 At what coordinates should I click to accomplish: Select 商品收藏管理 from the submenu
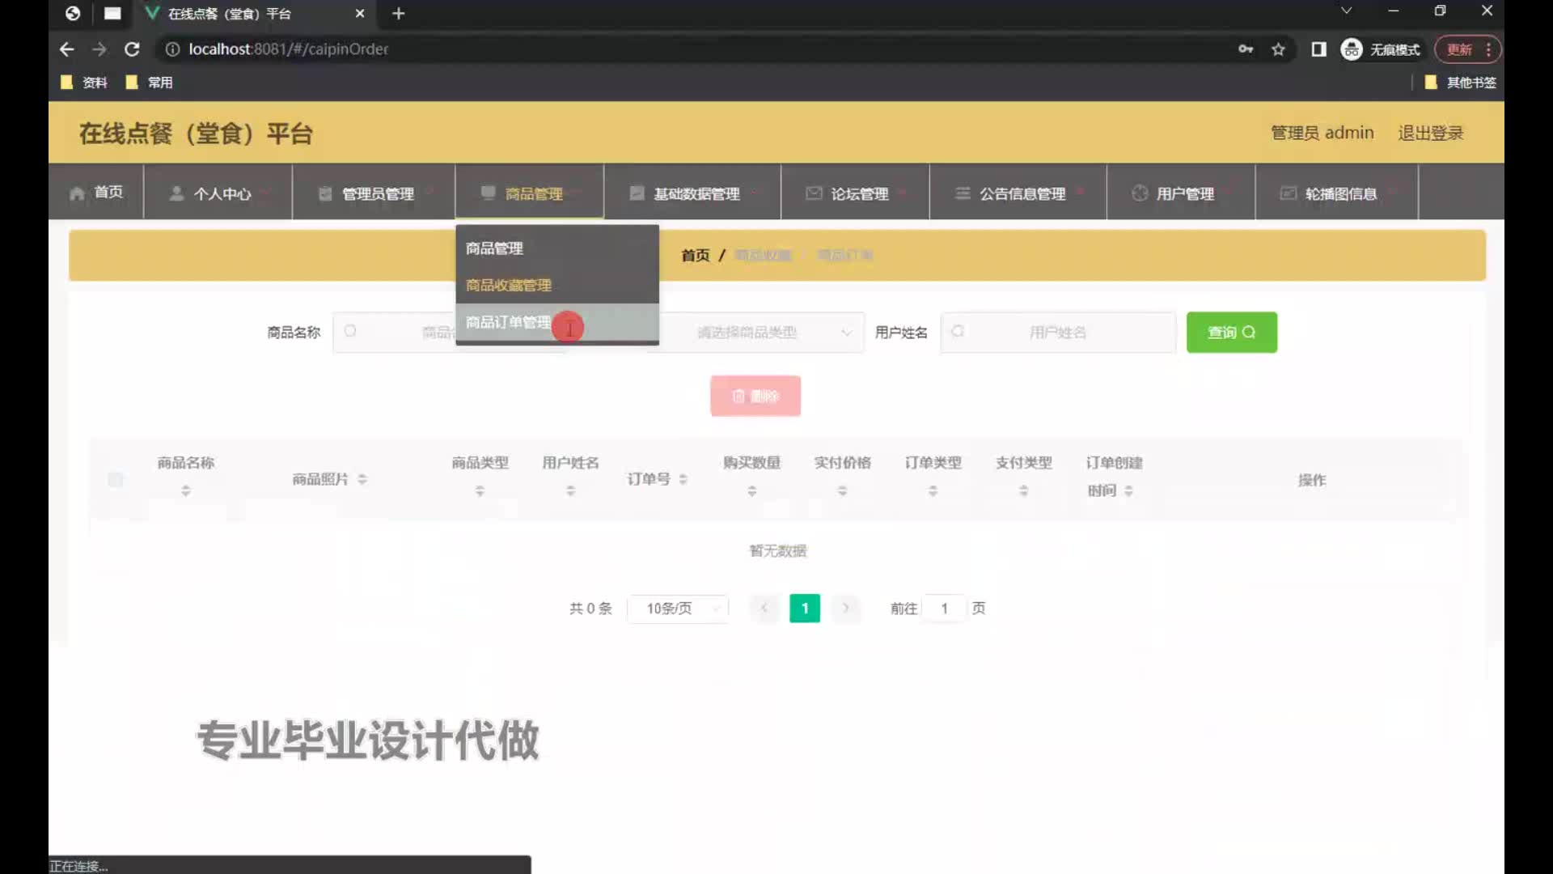[x=509, y=286]
